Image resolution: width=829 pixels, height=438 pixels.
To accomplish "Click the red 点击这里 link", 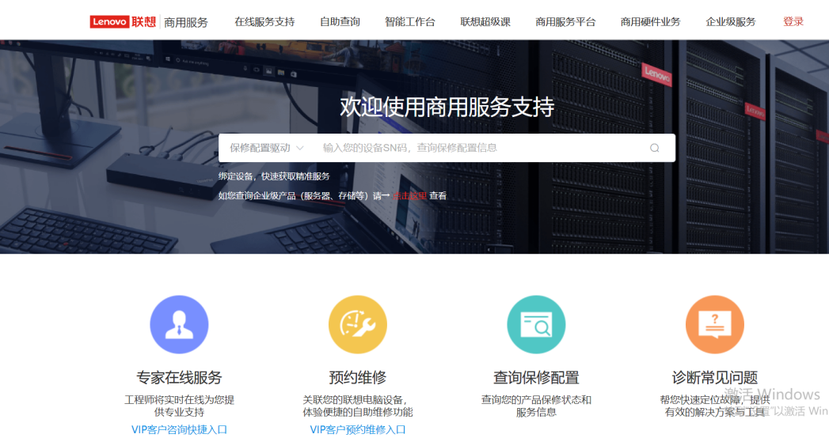I will pos(409,196).
